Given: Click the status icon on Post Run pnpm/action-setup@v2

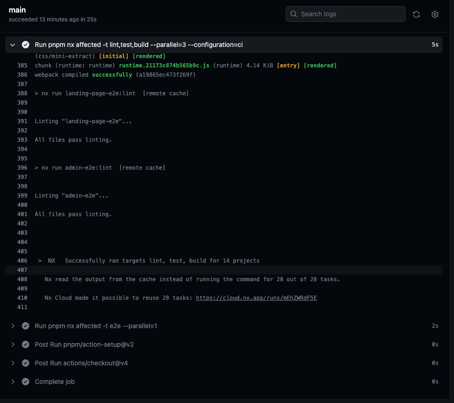Looking at the screenshot, I should pyautogui.click(x=26, y=344).
